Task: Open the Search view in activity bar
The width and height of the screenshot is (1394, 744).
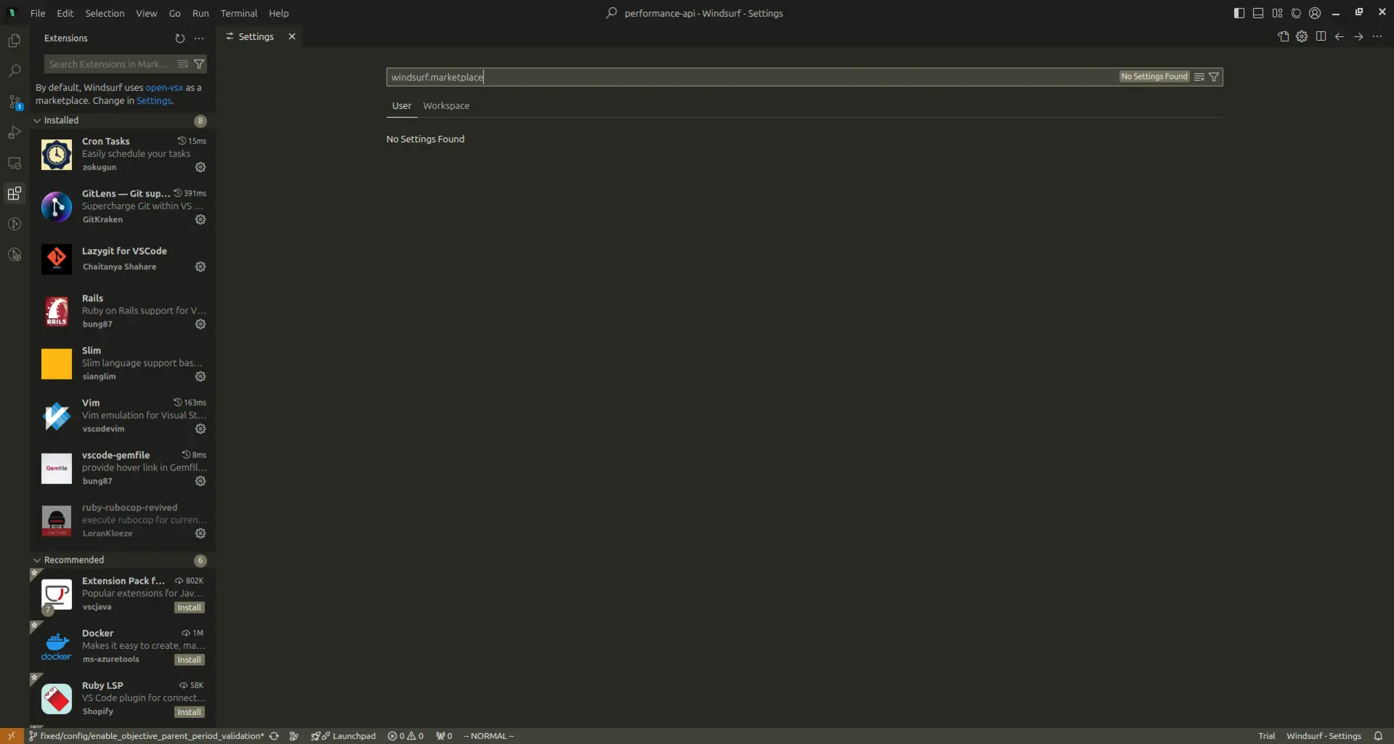Action: [x=15, y=71]
